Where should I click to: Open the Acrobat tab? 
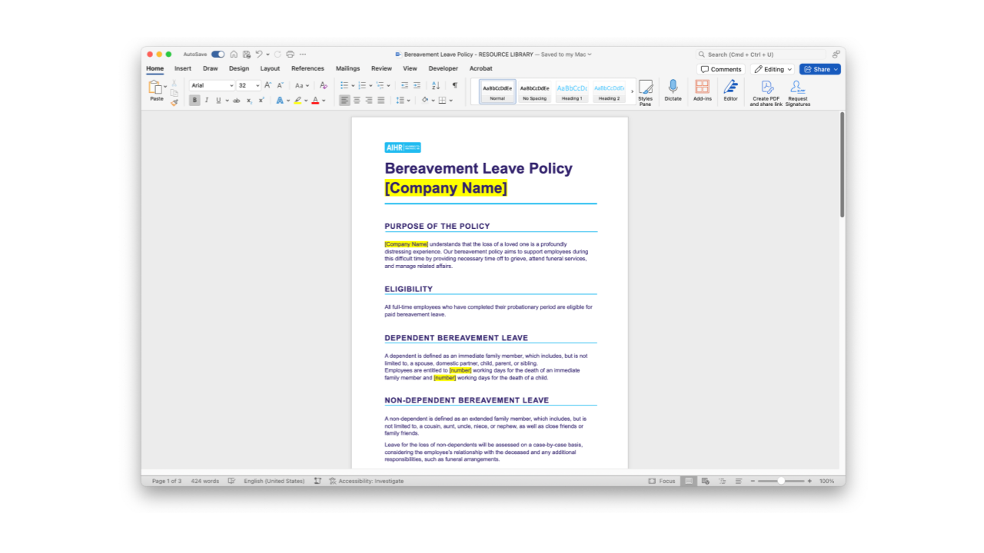coord(480,68)
